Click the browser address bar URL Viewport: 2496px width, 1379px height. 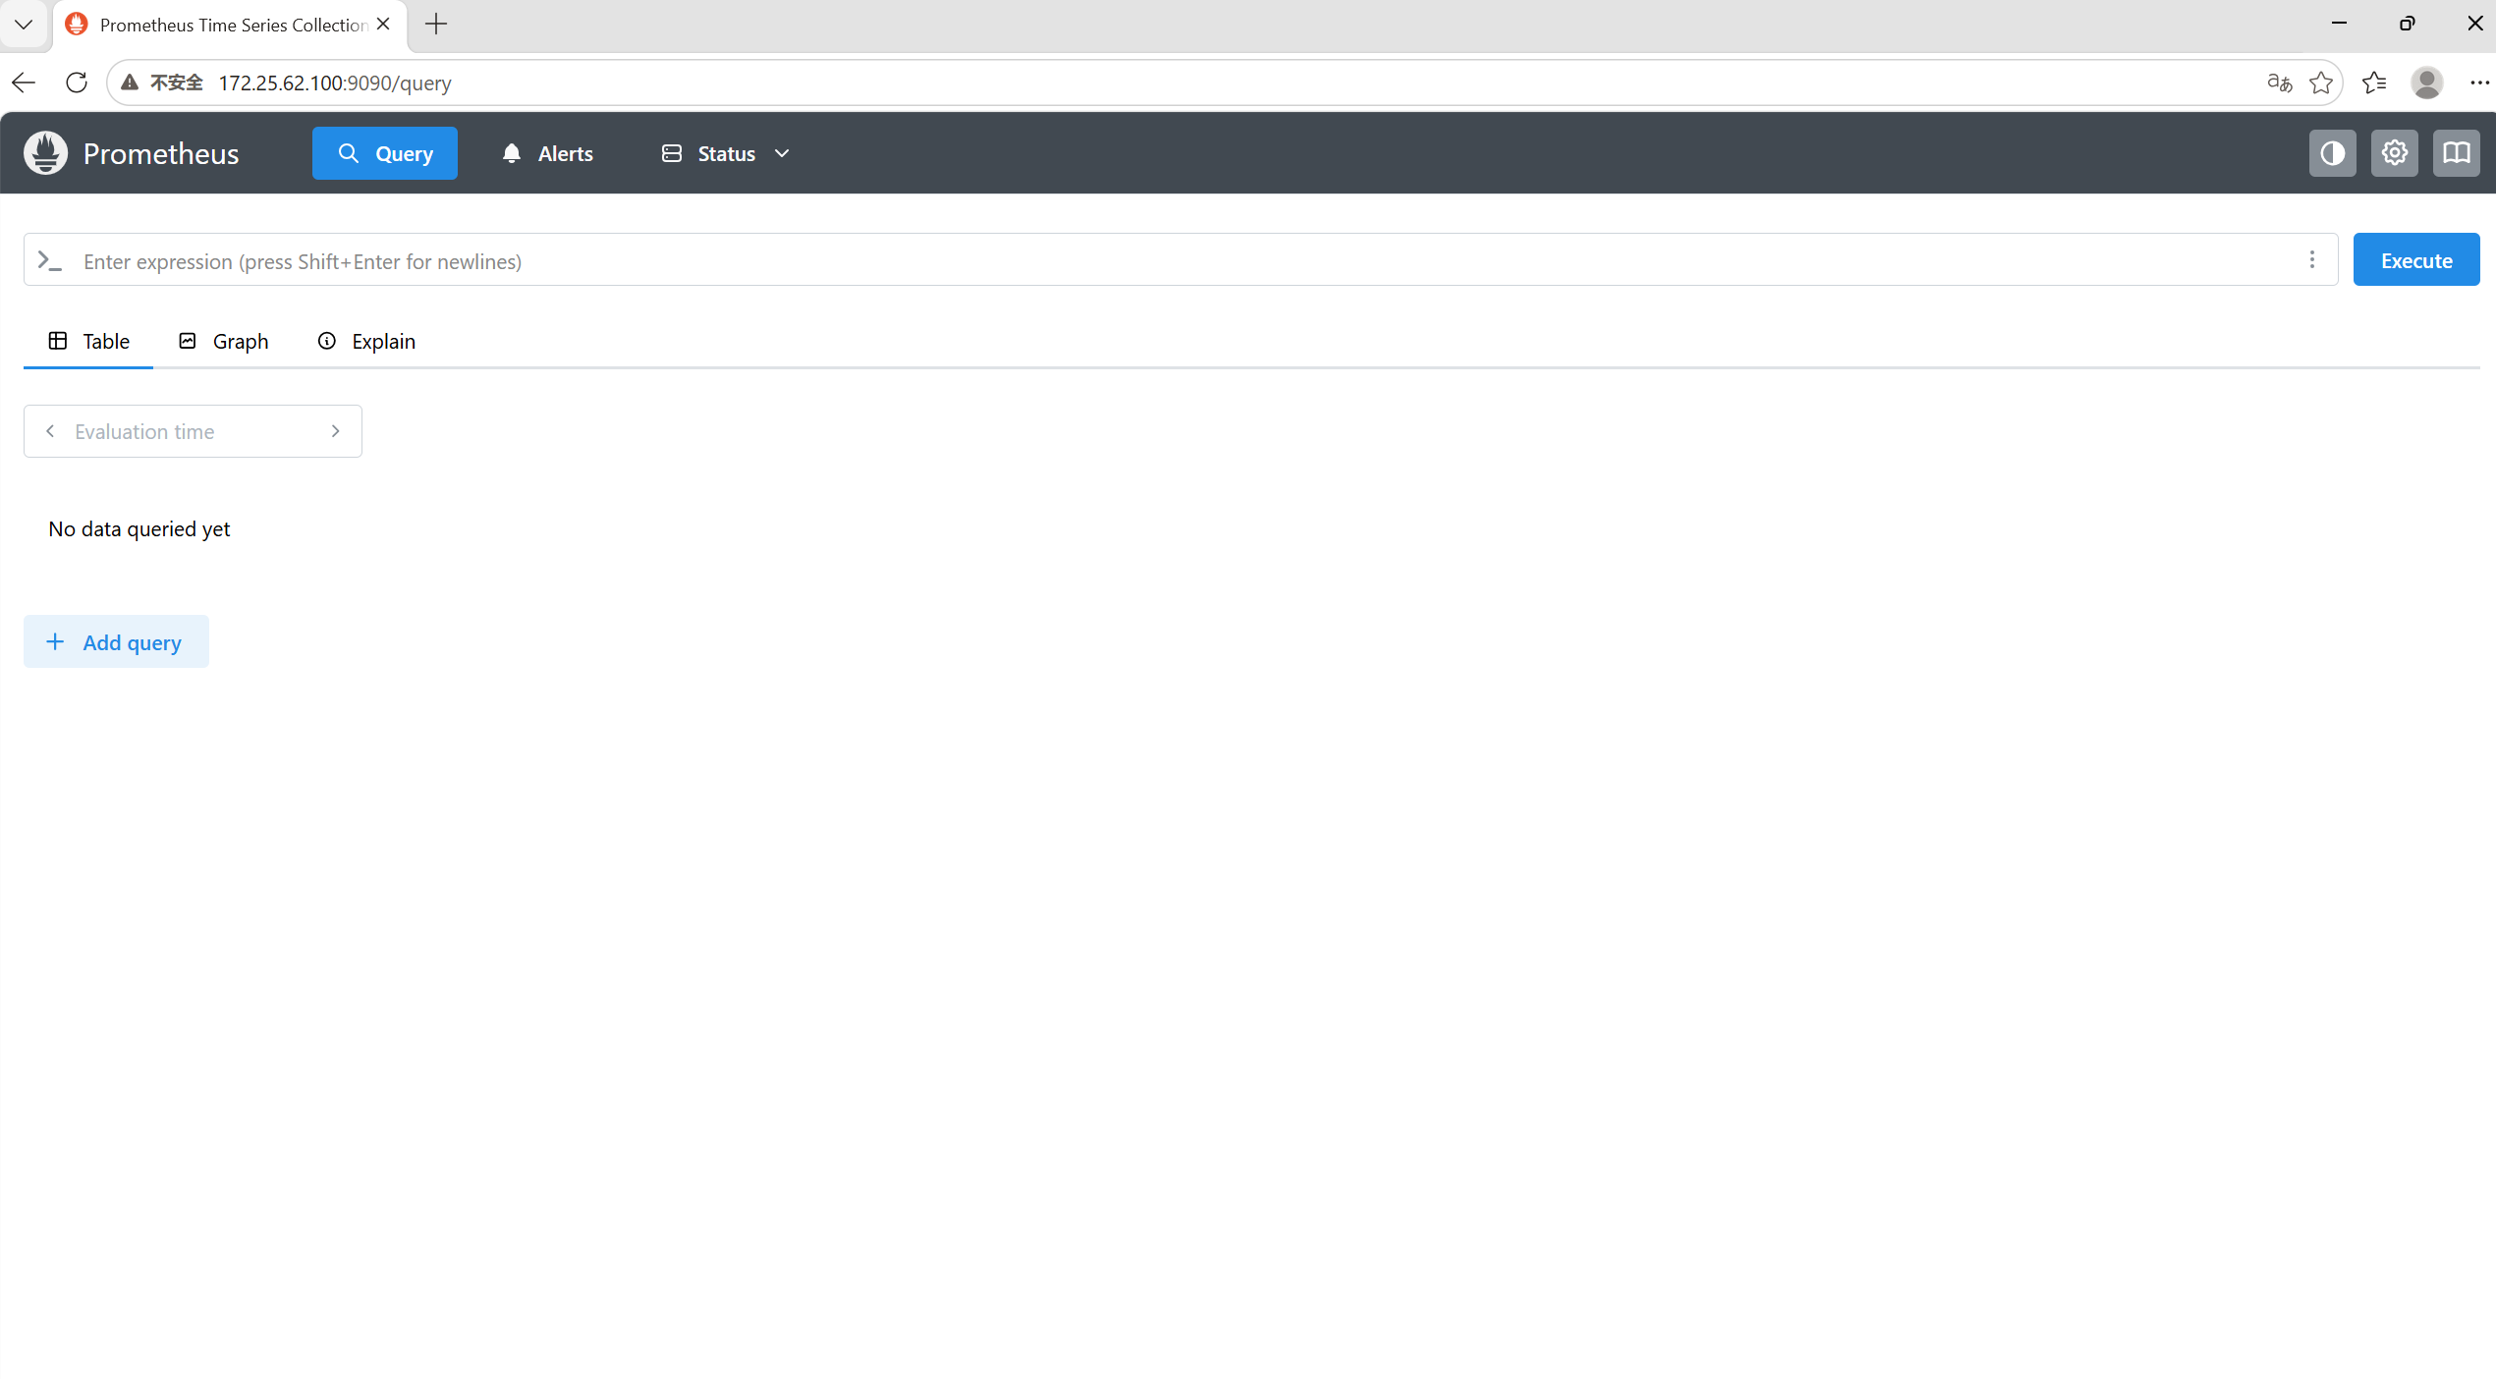335,83
